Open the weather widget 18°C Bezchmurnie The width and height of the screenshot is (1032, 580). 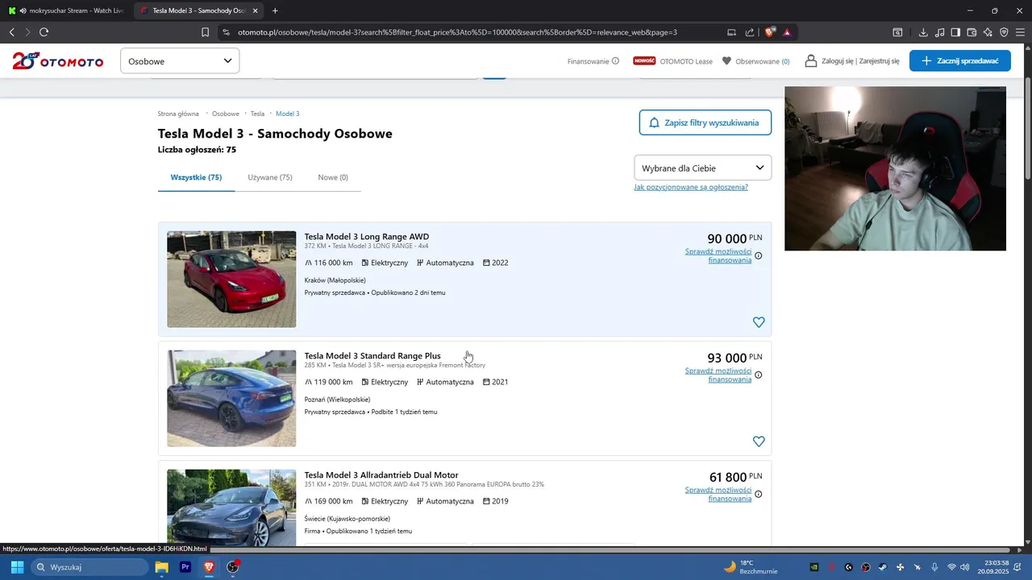tap(751, 567)
